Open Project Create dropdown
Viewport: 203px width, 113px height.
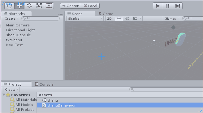[11, 89]
